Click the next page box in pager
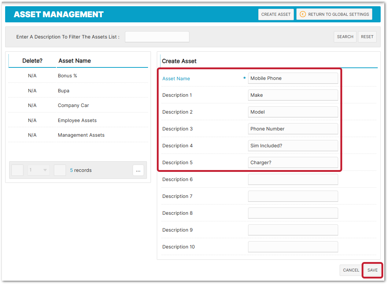388x284 pixels. (60, 170)
